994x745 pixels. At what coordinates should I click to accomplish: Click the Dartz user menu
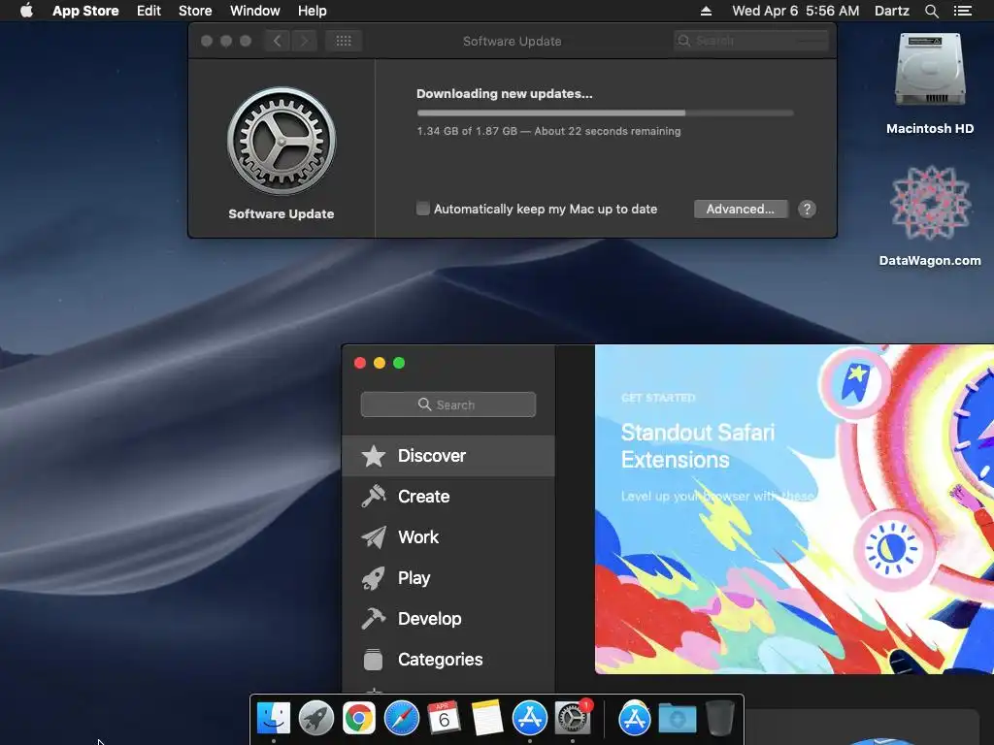point(892,11)
